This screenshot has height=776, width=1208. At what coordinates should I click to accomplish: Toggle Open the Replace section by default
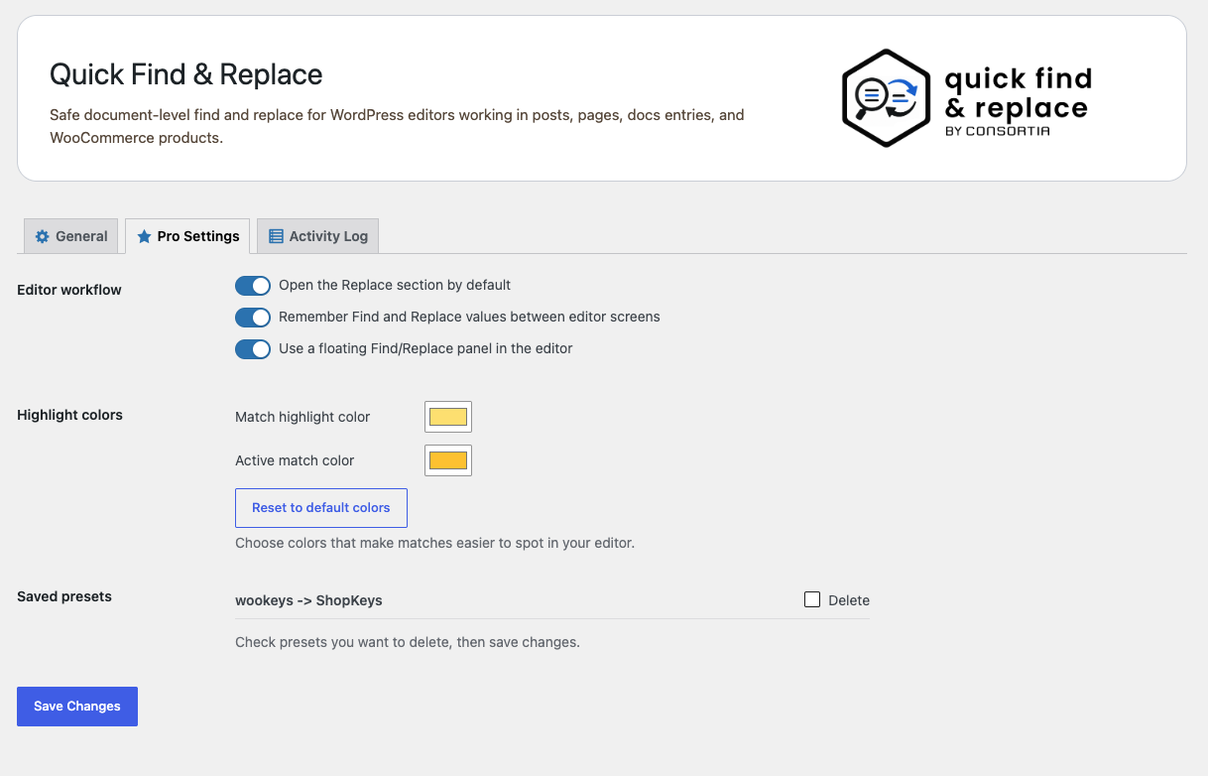(253, 286)
